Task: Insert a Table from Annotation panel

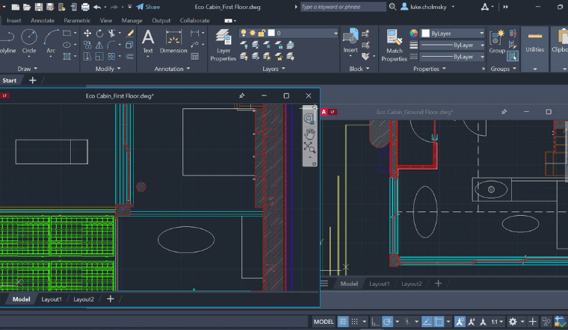Action: pos(195,57)
